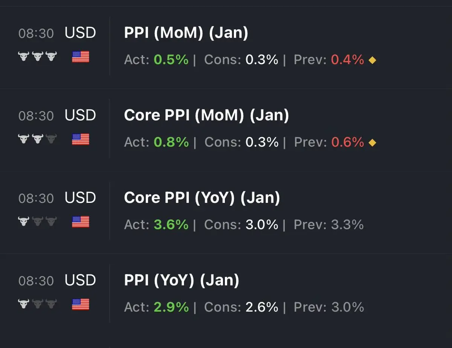452x348 pixels.
Task: Click the actual value 3.6%
Action: pyautogui.click(x=171, y=225)
